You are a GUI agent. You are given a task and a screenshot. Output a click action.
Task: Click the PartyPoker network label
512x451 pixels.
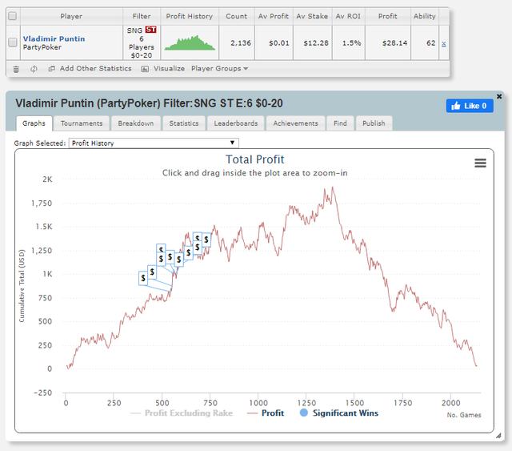[x=42, y=47]
